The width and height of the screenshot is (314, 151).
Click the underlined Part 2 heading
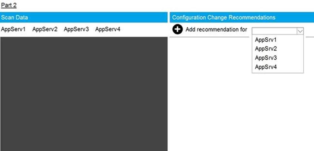pos(9,5)
